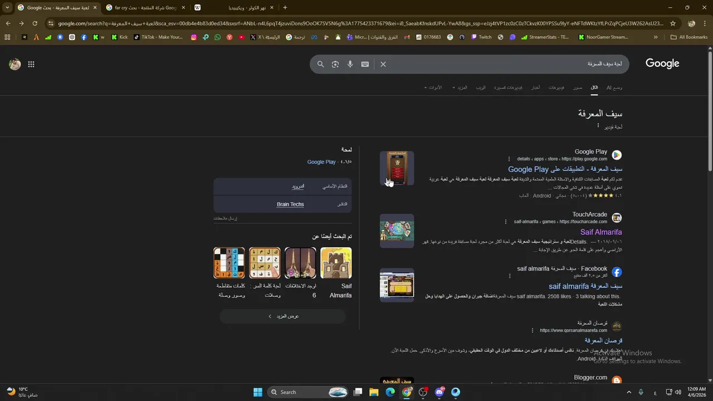Switch to وضع AI mode tab
This screenshot has height=401, width=713.
pos(614,87)
